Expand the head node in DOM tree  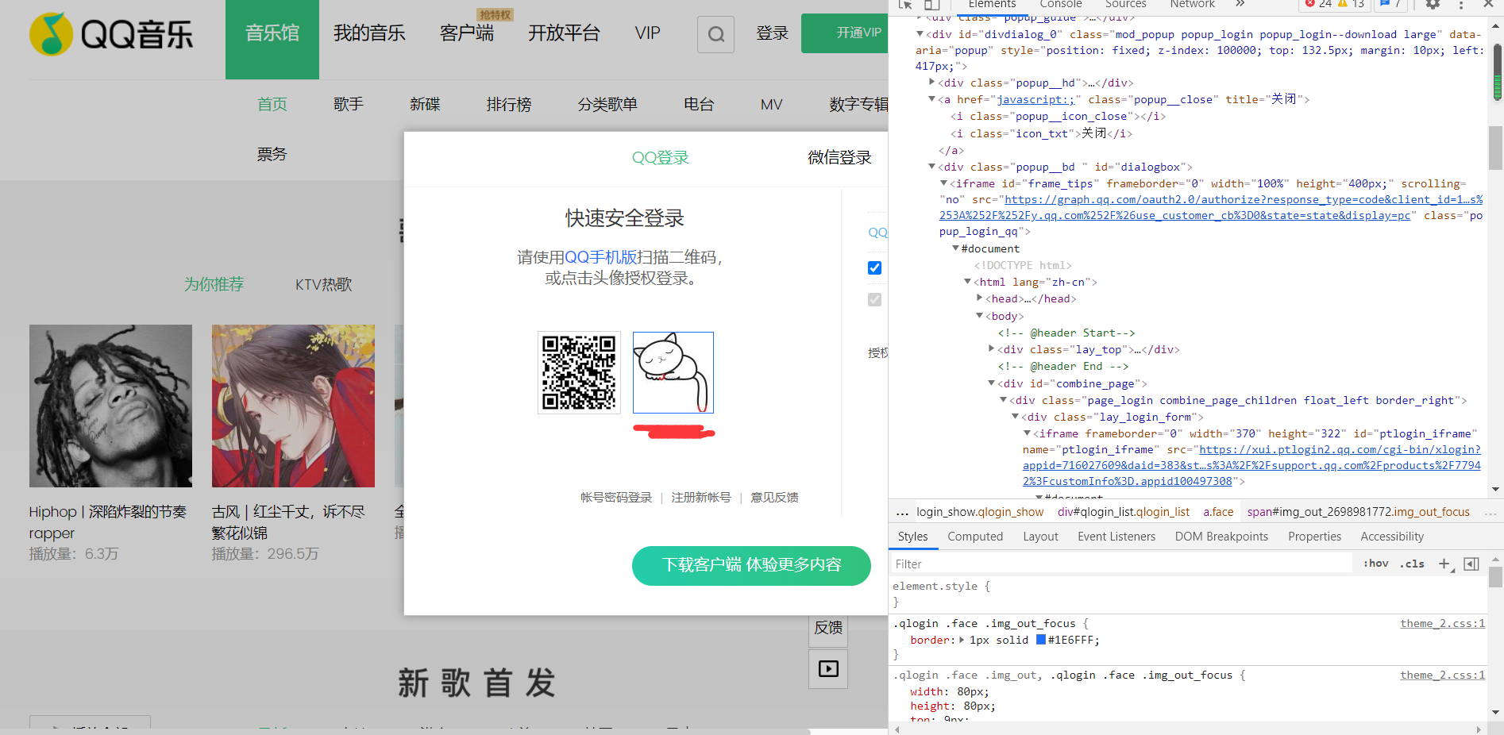pos(979,298)
